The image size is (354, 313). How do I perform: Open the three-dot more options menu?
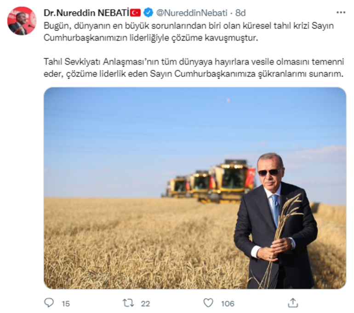341,12
